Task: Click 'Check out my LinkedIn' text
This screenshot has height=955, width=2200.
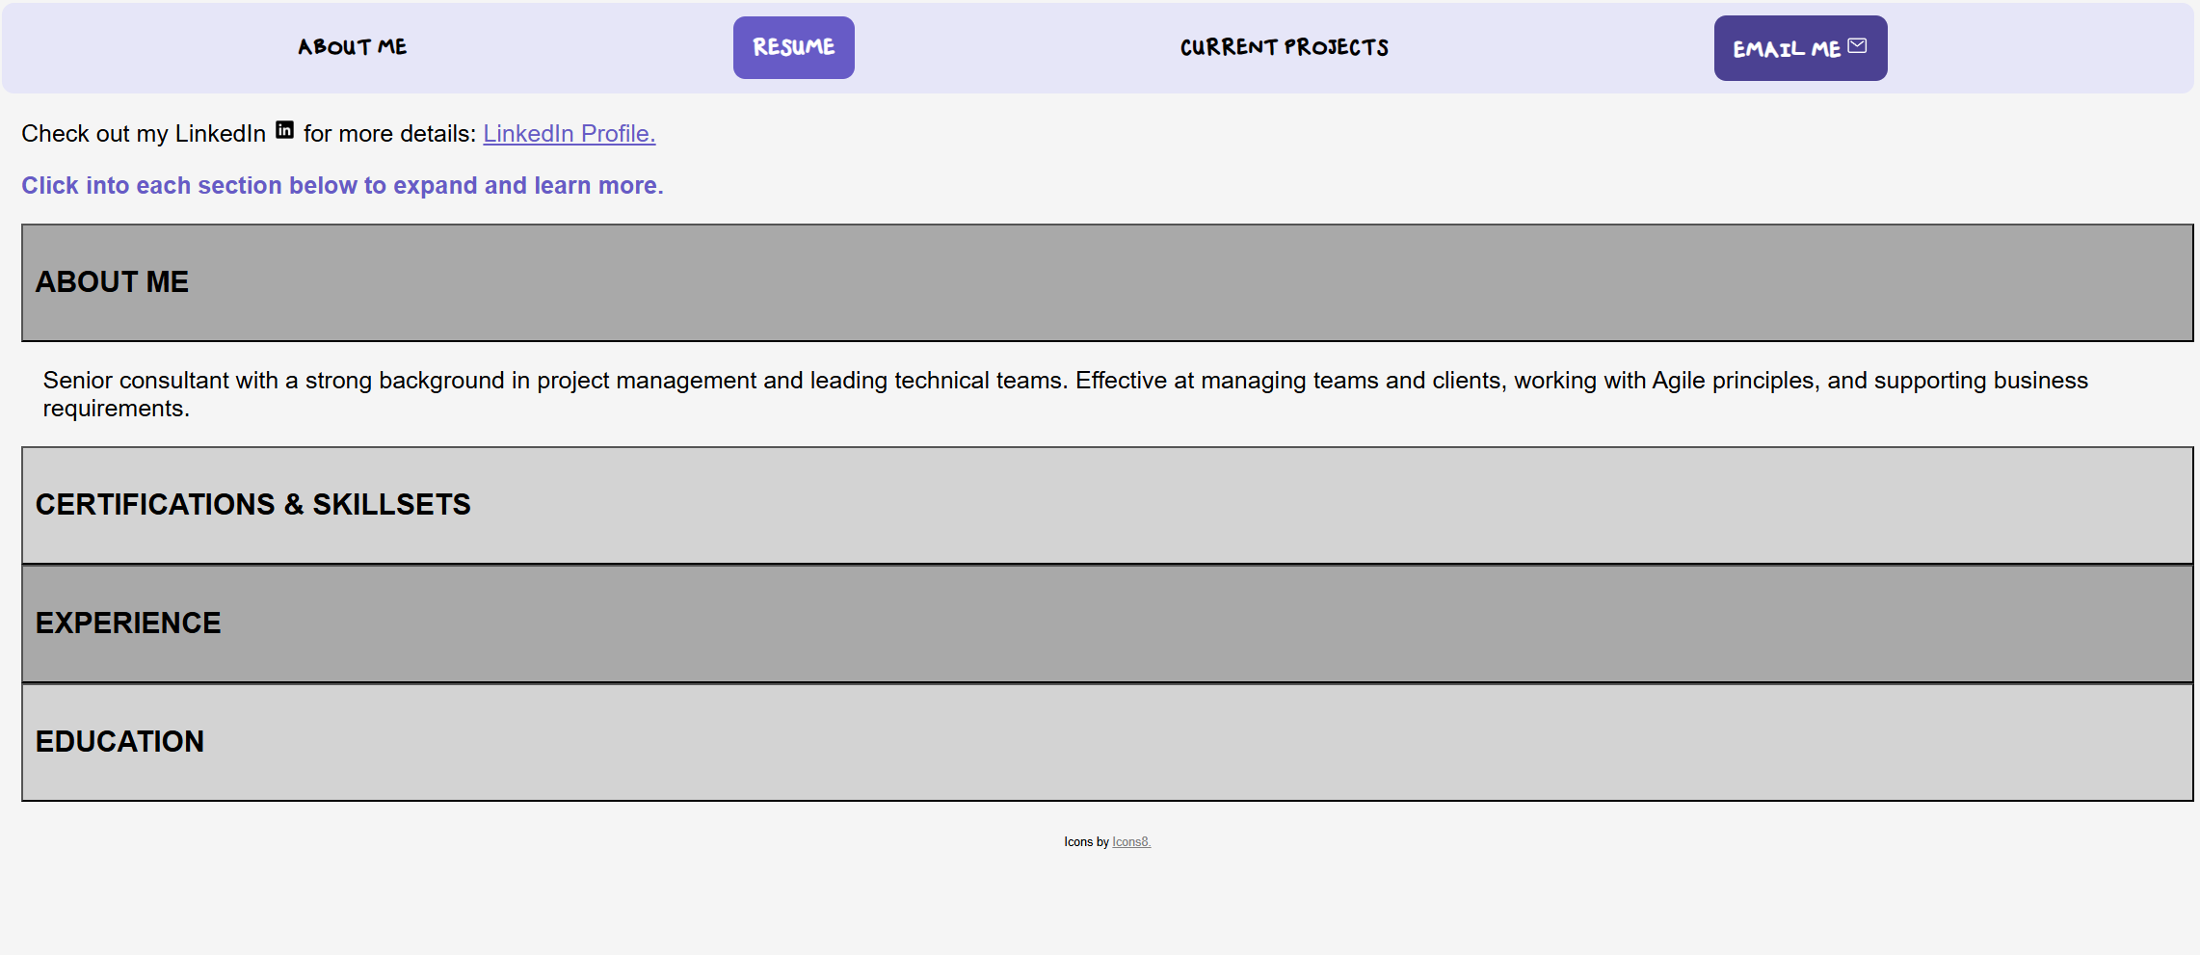Action: click(x=144, y=134)
